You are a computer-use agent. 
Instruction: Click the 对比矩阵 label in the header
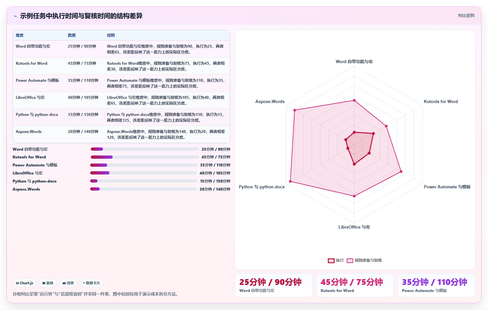coord(466,15)
